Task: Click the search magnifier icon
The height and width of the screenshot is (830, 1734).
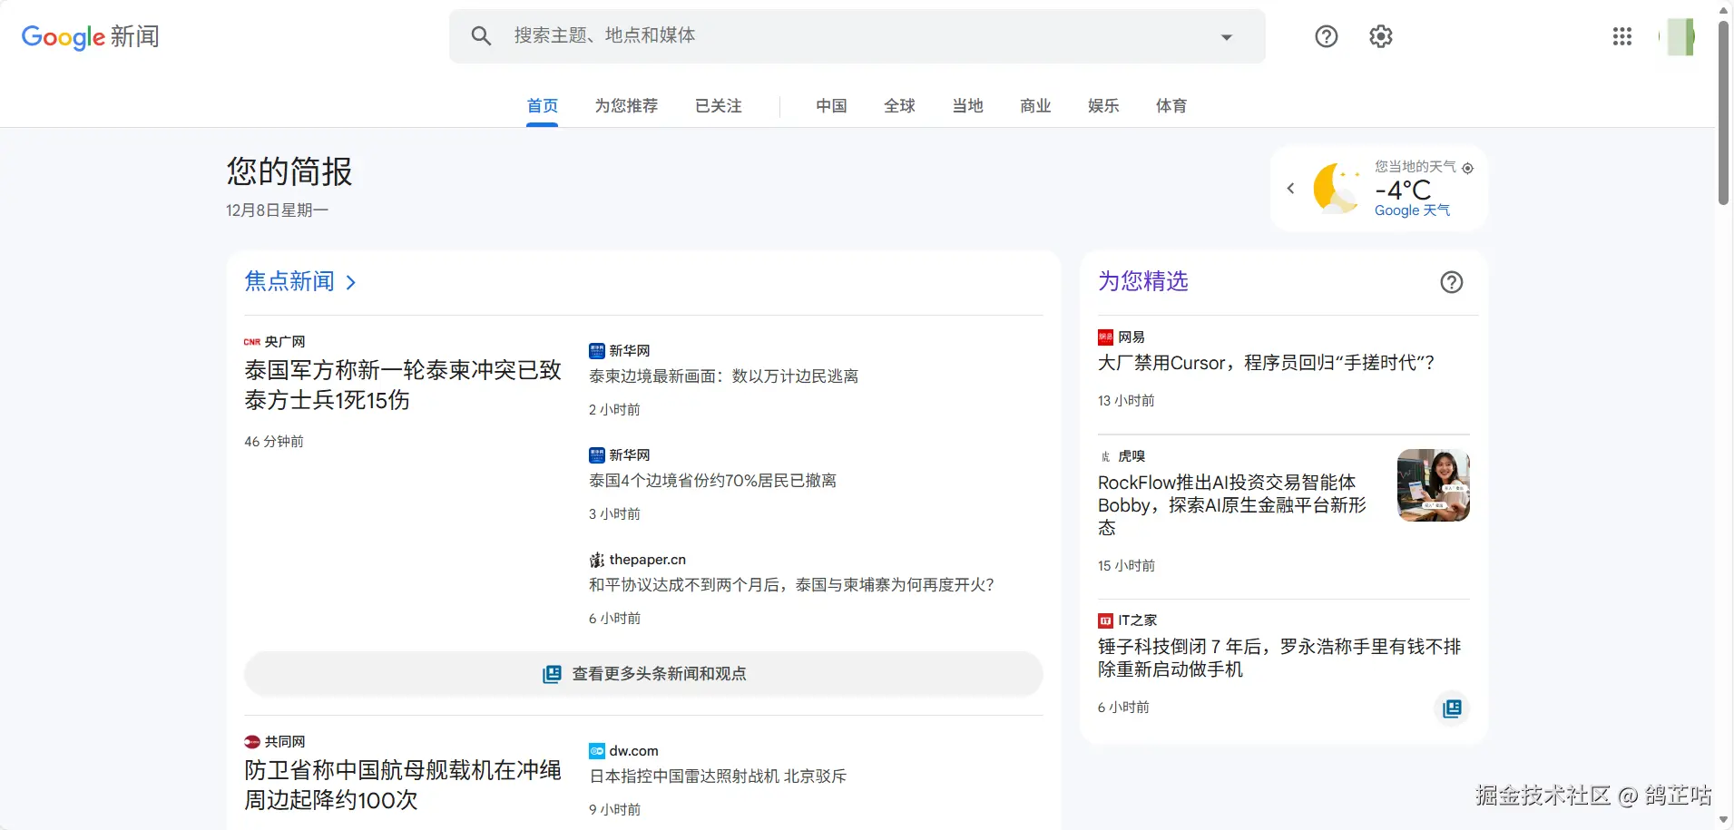Action: tap(481, 36)
